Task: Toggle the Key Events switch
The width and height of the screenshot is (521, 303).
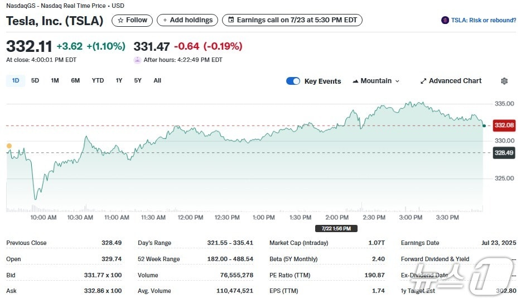Action: coord(293,81)
